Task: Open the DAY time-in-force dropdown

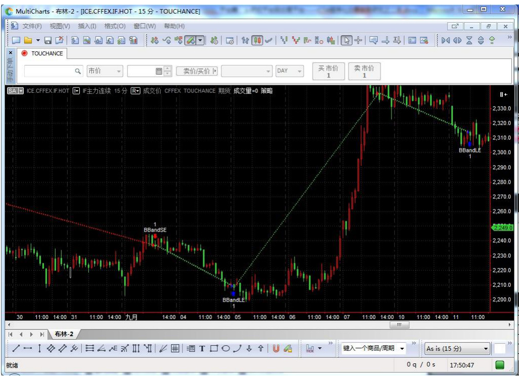Action: pos(290,71)
